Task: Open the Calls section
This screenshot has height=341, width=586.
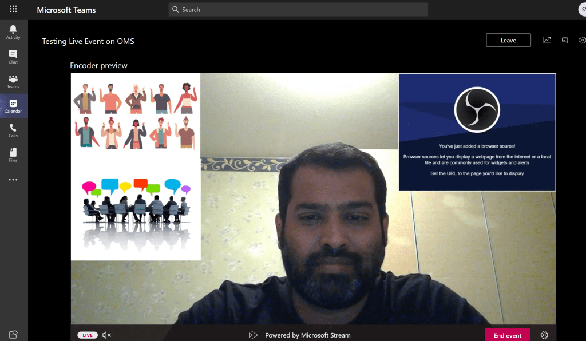Action: tap(13, 130)
